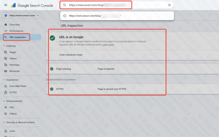
Task: Select URL inspection in sidebar
Action: (x=17, y=37)
